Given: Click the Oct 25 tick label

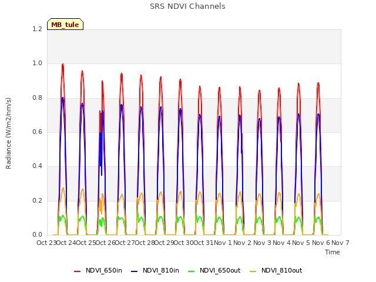Looking at the screenshot, I should (x=86, y=243).
